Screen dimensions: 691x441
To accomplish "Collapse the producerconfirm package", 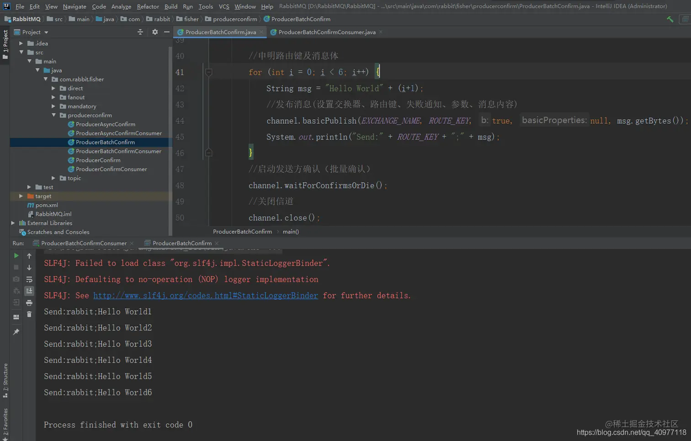I will (53, 115).
